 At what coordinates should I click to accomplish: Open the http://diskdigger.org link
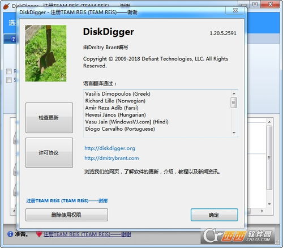coord(110,148)
